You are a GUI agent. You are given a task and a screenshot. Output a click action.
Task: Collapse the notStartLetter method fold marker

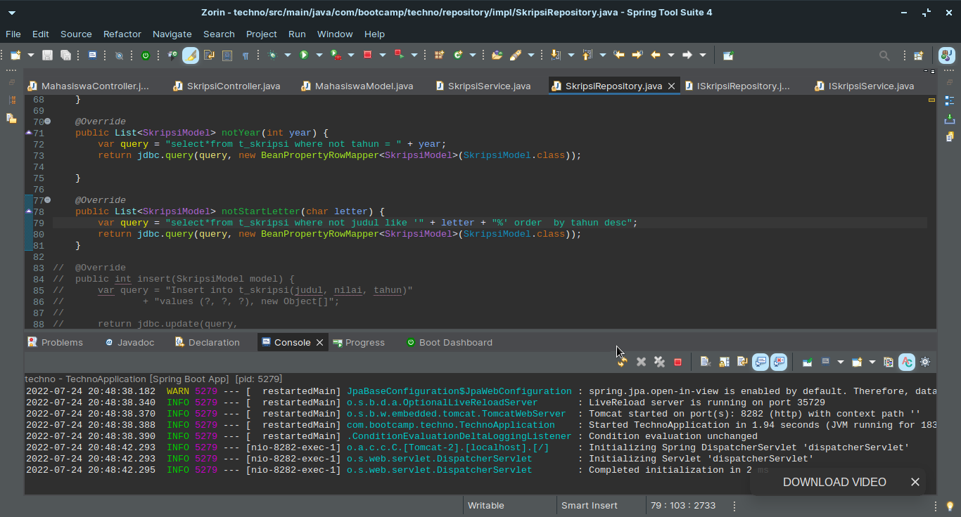48,200
